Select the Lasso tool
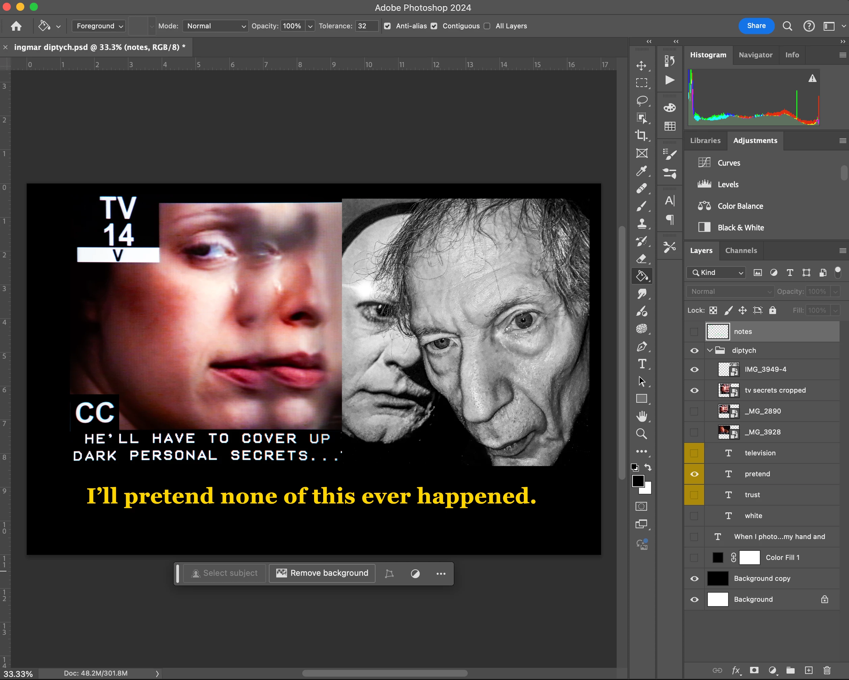Viewport: 849px width, 680px height. (x=641, y=101)
